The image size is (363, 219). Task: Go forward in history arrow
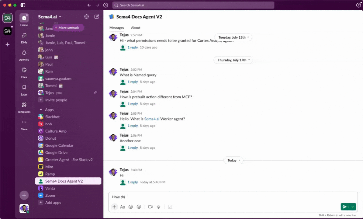(x=98, y=5)
